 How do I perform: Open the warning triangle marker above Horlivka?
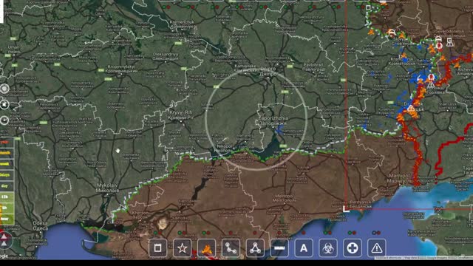[x=432, y=84]
